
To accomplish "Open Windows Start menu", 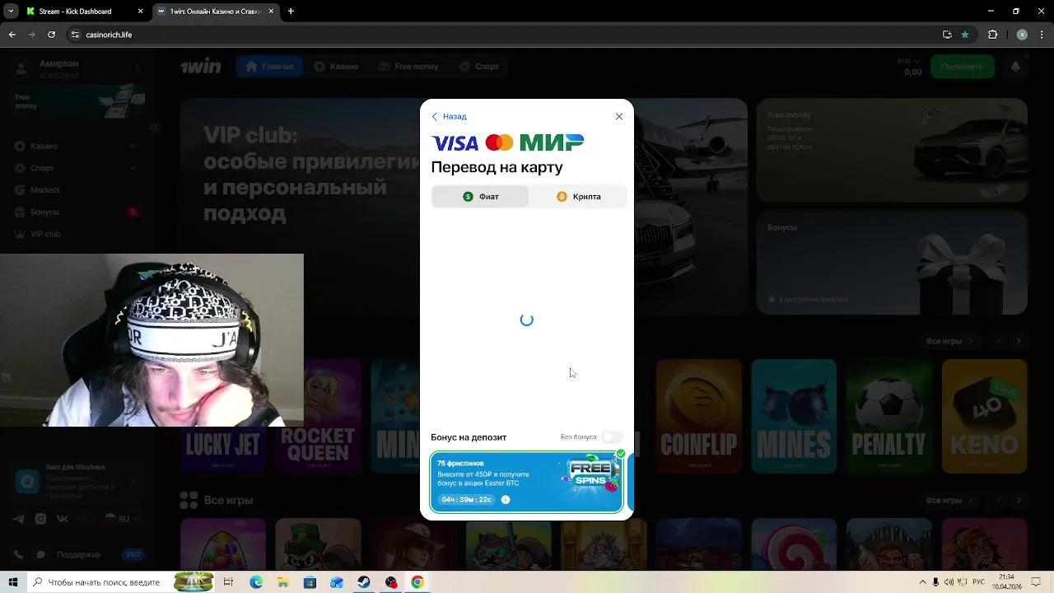I will pos(12,582).
